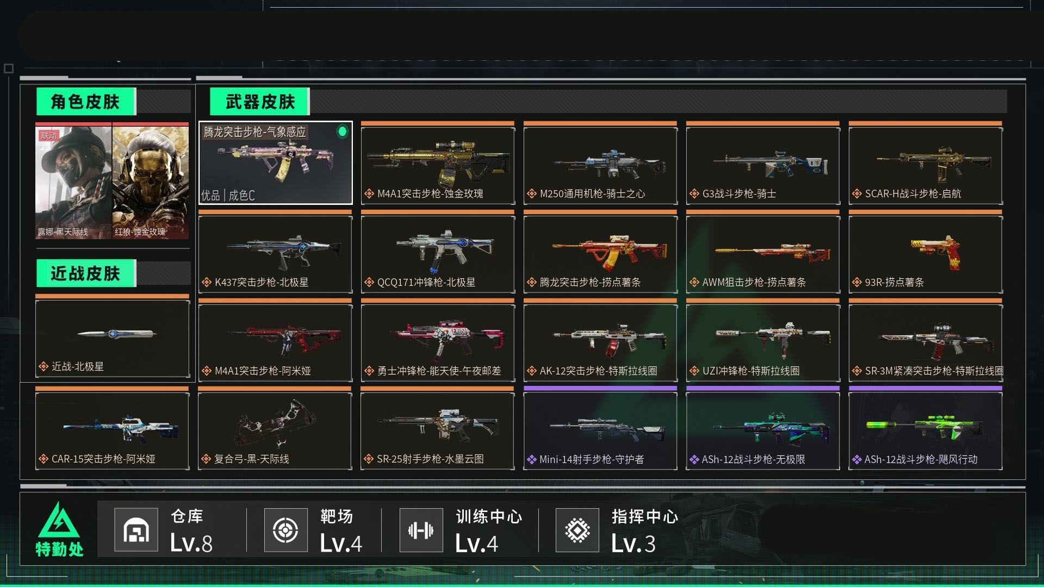Screen dimensions: 1044x587
Task: Toggle the green indicator on 腾龙突击步枪-气象感应
Action: (x=342, y=132)
